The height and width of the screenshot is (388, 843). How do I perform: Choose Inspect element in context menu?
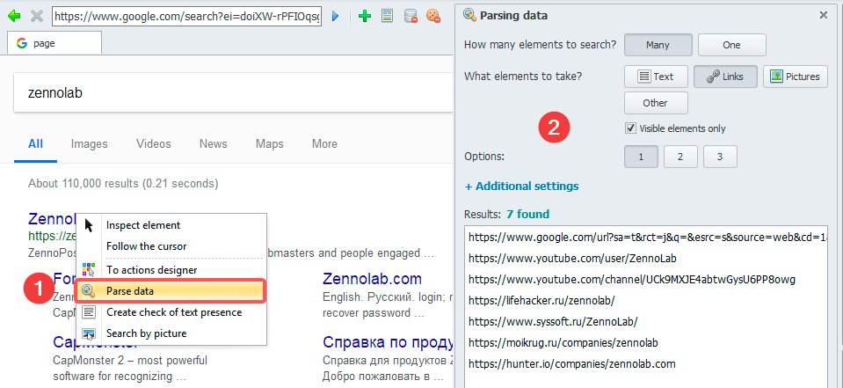click(171, 225)
